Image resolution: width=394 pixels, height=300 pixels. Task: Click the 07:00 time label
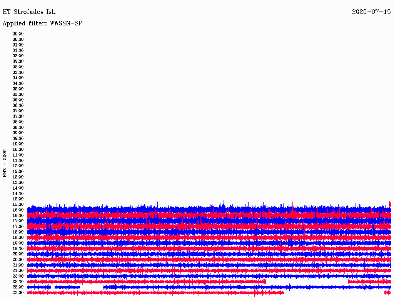18,111
